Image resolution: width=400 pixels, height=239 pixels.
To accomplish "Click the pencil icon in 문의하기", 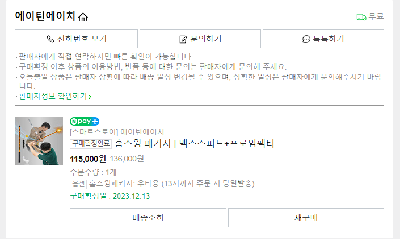I will 183,39.
